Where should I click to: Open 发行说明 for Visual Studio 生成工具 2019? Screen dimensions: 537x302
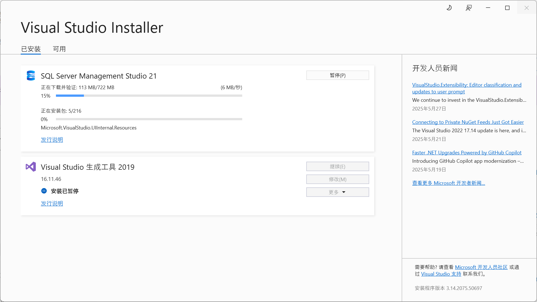tap(52, 203)
